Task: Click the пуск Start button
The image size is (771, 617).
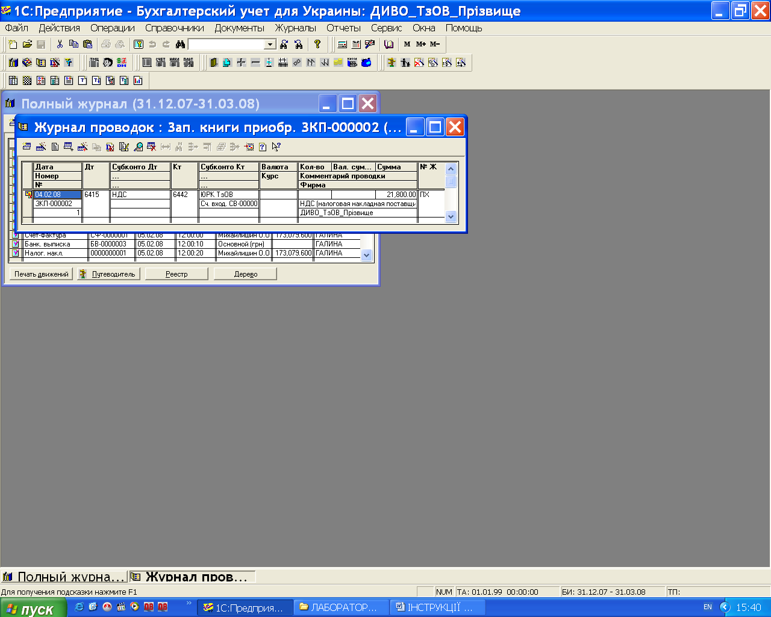Action: click(33, 608)
